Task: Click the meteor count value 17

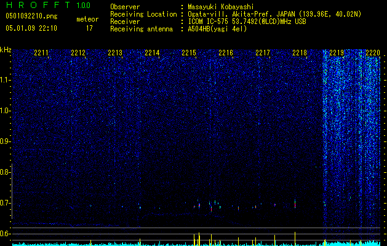Action: [x=89, y=28]
